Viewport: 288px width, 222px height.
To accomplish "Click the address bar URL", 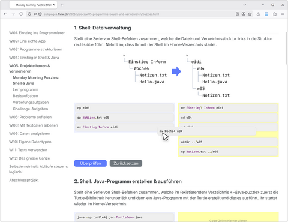I will pos(101,14).
